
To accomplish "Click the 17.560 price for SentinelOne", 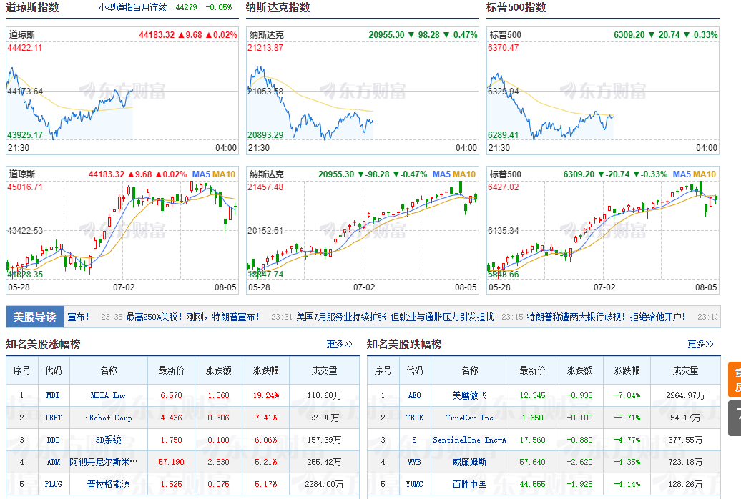I will (533, 440).
